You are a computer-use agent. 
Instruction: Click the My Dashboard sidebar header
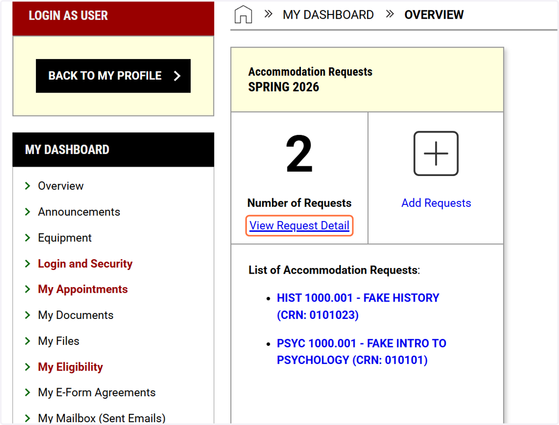[x=113, y=150]
